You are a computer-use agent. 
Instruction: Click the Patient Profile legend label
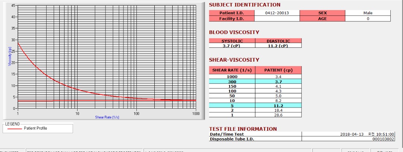[35, 128]
